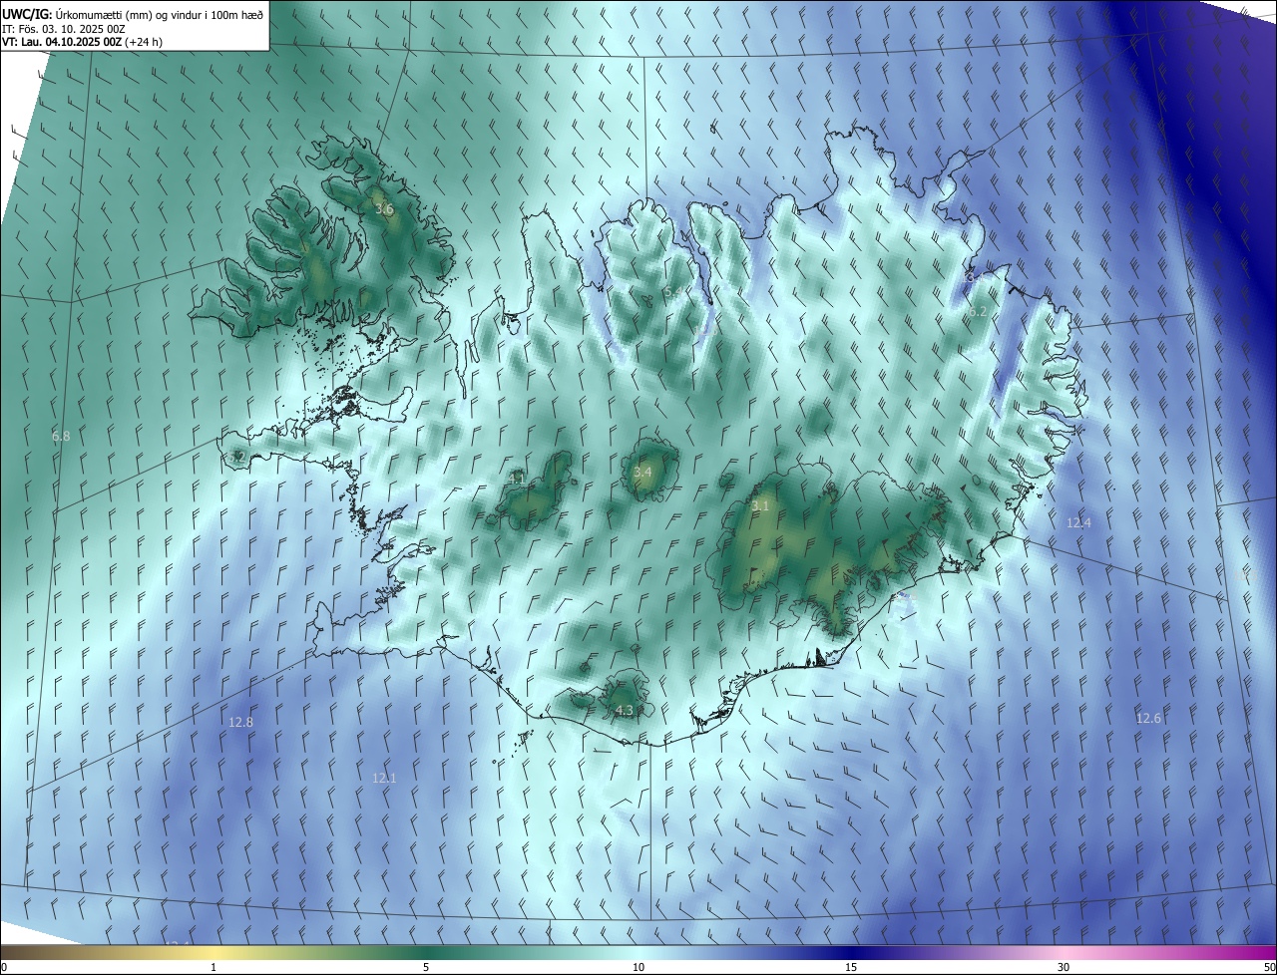This screenshot has width=1277, height=975.
Task: Click the 12.1 value label south of Reykjanes
Action: click(x=384, y=778)
